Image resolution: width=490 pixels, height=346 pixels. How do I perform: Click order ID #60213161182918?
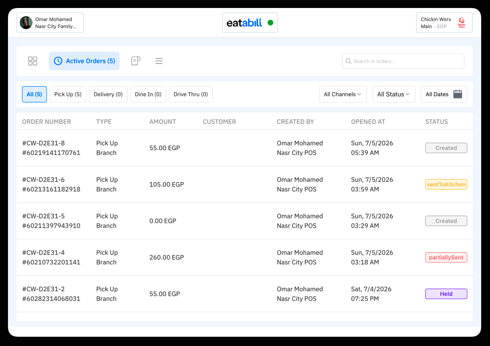[x=51, y=189]
